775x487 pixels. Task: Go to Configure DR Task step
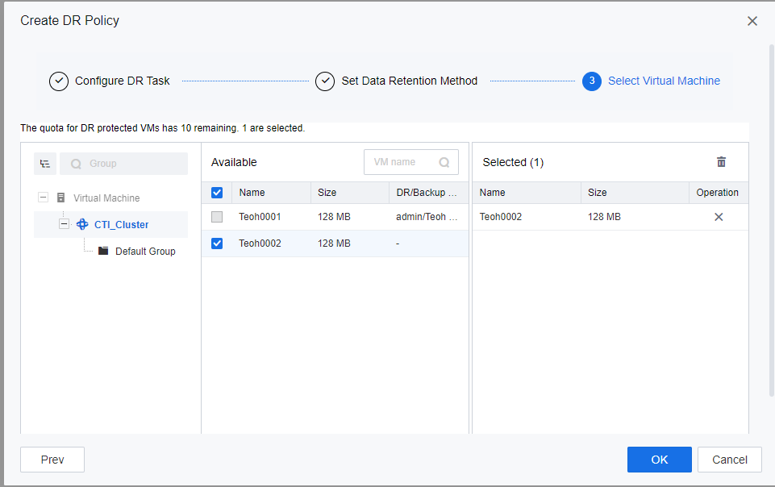[122, 81]
